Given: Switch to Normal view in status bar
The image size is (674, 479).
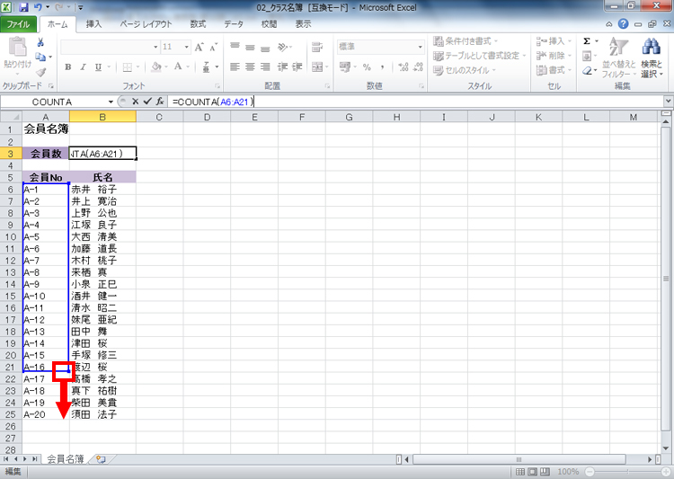Looking at the screenshot, I should pyautogui.click(x=520, y=472).
